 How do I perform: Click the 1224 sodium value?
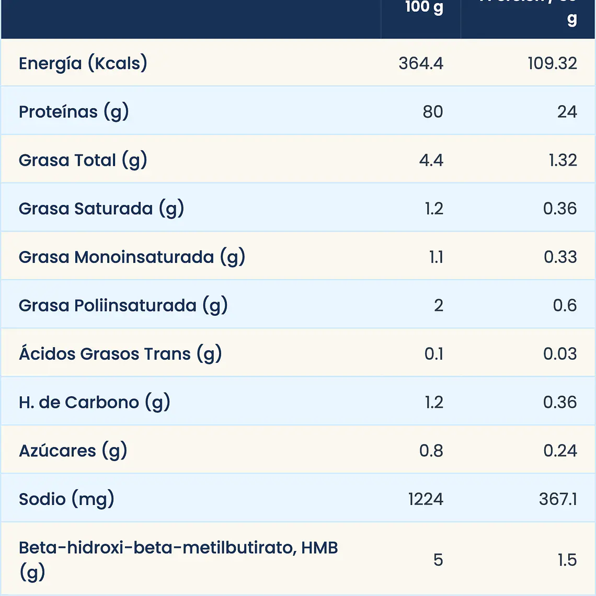click(x=426, y=499)
